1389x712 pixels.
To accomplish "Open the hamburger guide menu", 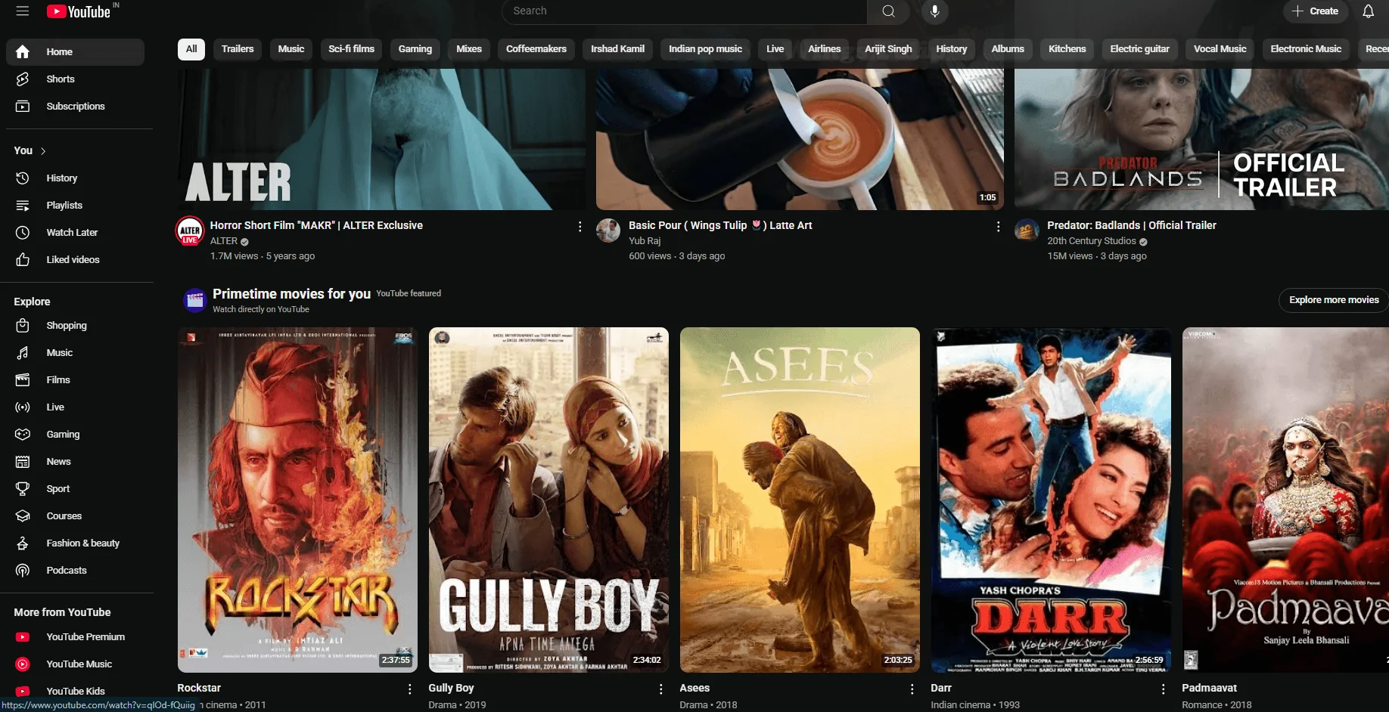I will pyautogui.click(x=23, y=11).
